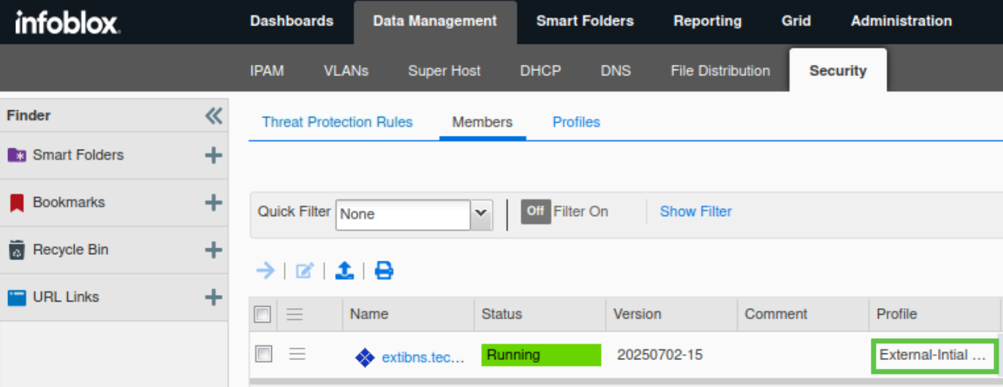Check the select-all checkbox in table header
The height and width of the screenshot is (387, 1003).
tap(262, 315)
